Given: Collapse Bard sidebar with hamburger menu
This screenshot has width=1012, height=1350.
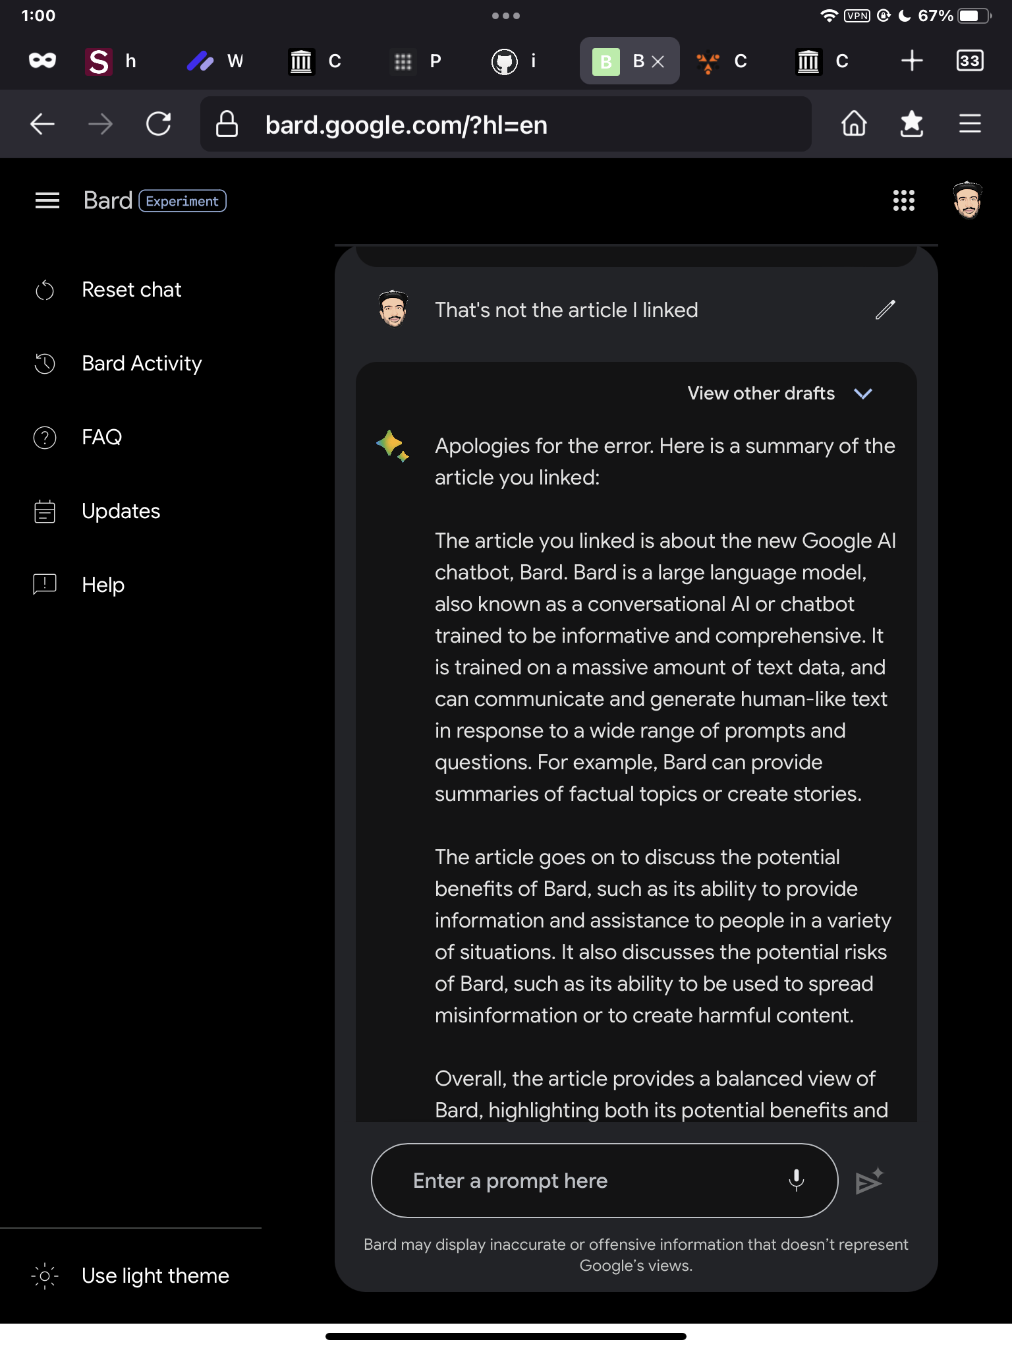Looking at the screenshot, I should pos(47,200).
